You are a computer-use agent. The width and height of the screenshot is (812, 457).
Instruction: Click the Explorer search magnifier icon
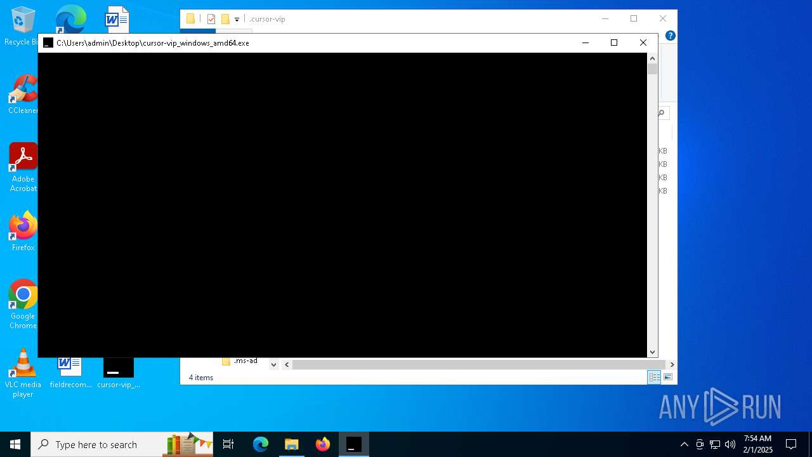pos(661,113)
